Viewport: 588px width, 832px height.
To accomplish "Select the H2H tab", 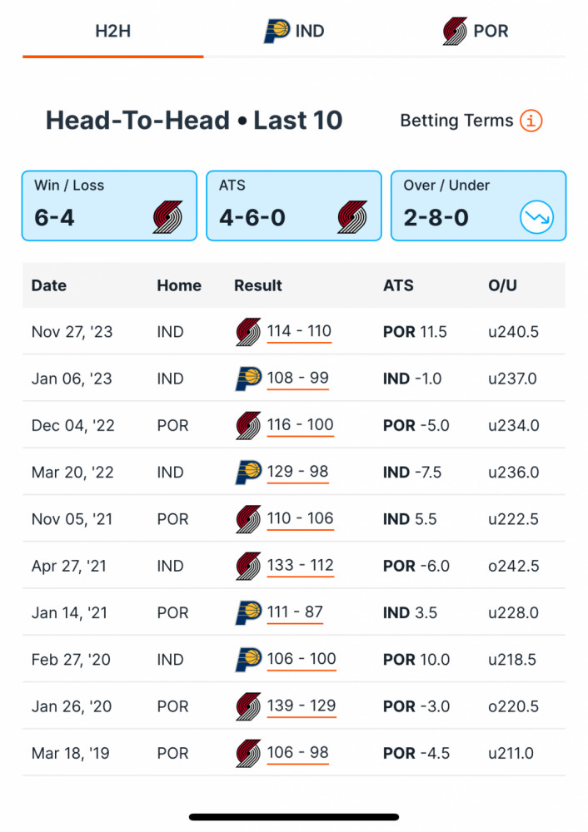I will tap(113, 31).
